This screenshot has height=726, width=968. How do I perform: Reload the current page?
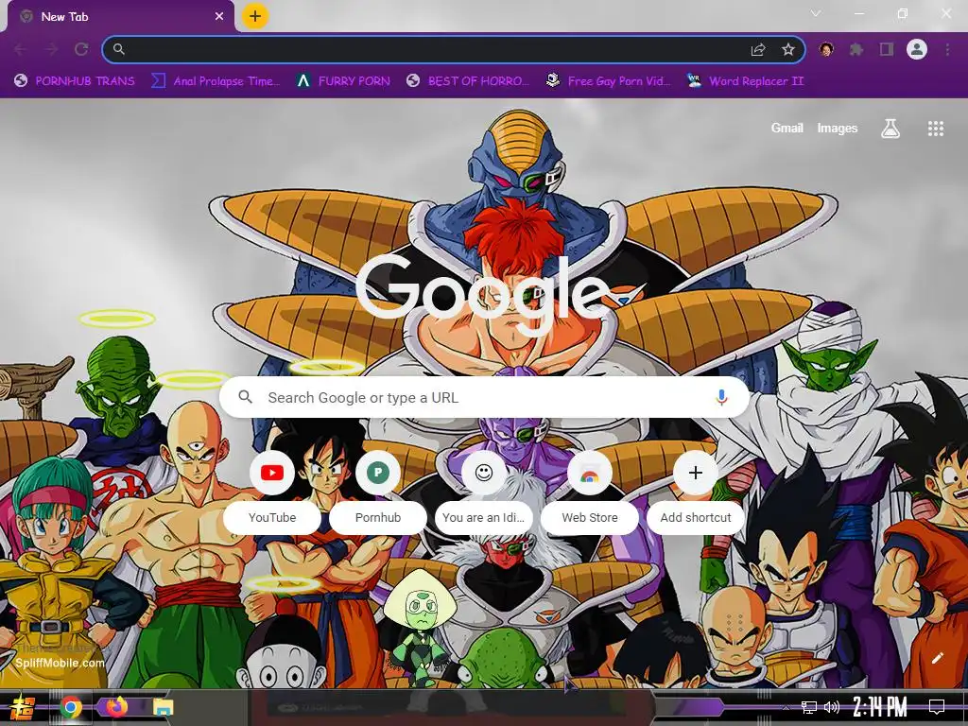point(81,49)
